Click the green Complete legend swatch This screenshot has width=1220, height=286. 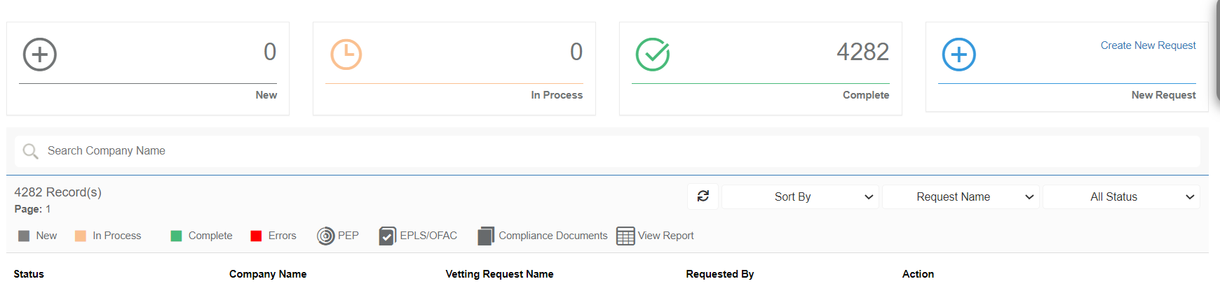pos(177,236)
